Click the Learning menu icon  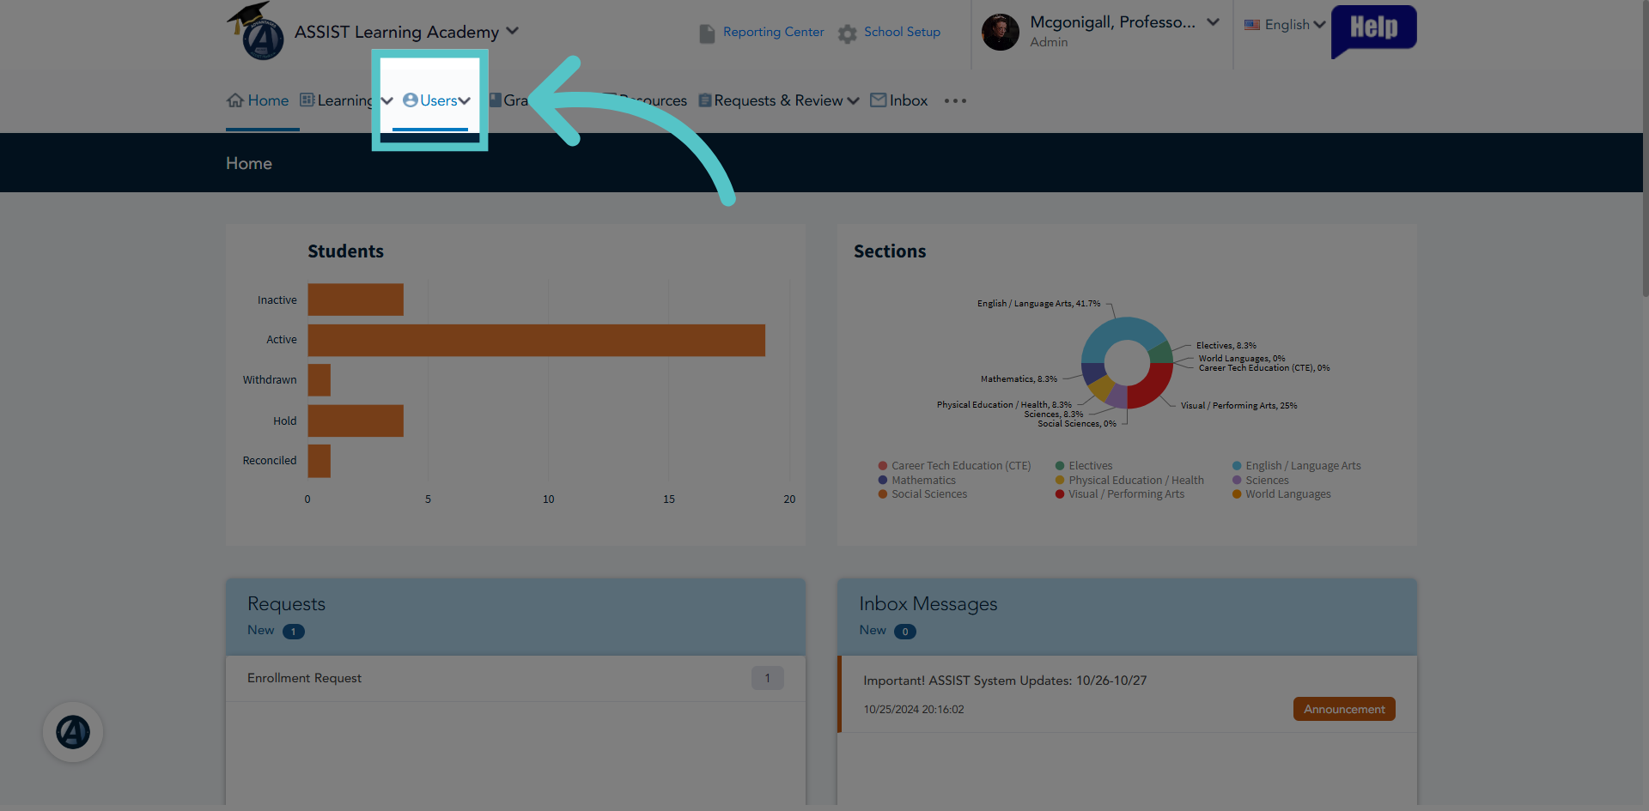pyautogui.click(x=307, y=100)
